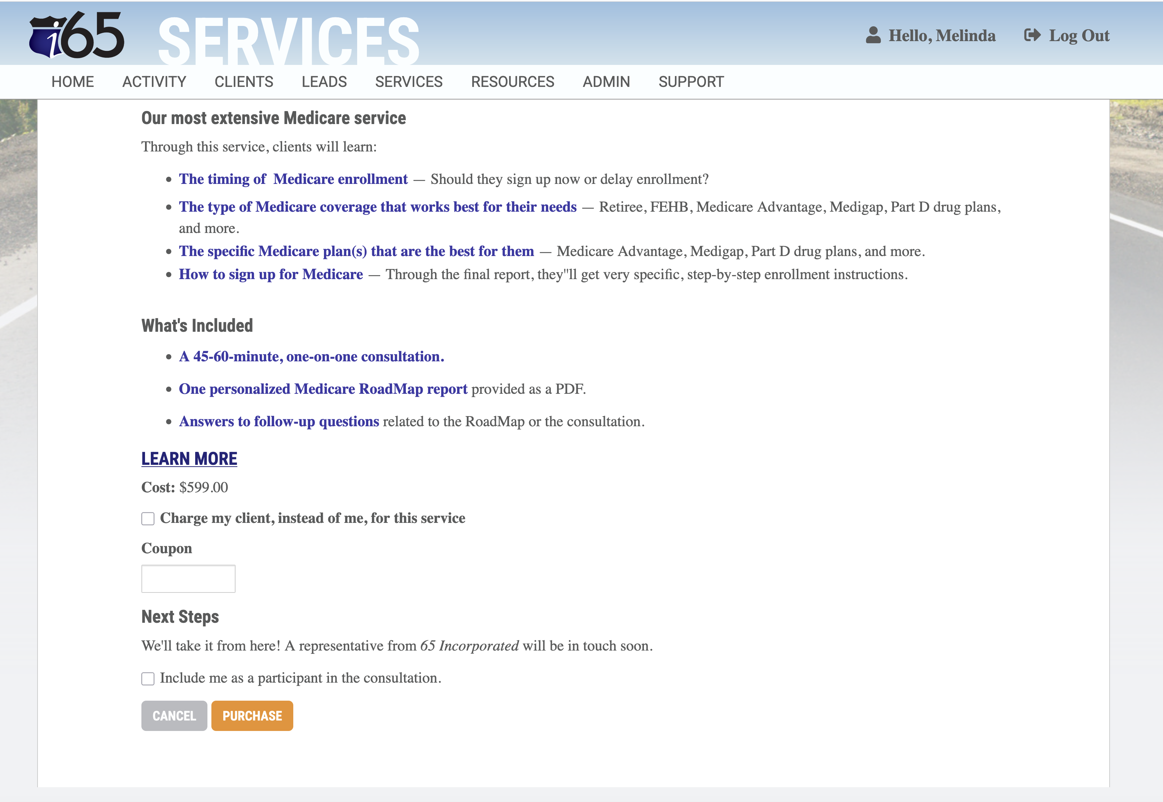The width and height of the screenshot is (1163, 802).
Task: Click the Log Out arrow icon
Action: click(x=1032, y=35)
